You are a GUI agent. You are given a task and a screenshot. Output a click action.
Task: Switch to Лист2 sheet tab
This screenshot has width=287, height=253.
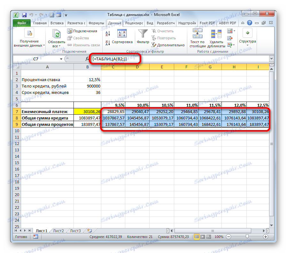tap(58, 231)
